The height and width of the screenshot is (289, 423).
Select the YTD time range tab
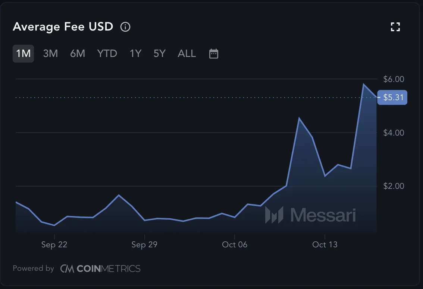tap(107, 54)
